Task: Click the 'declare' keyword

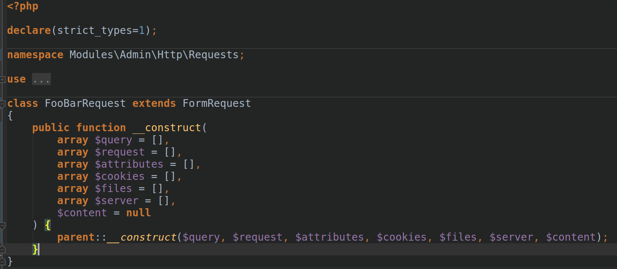Action: 29,30
